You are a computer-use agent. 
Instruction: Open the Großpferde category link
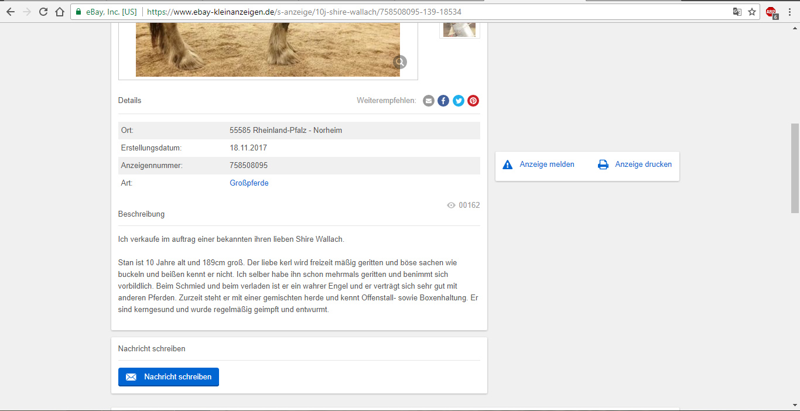[249, 183]
